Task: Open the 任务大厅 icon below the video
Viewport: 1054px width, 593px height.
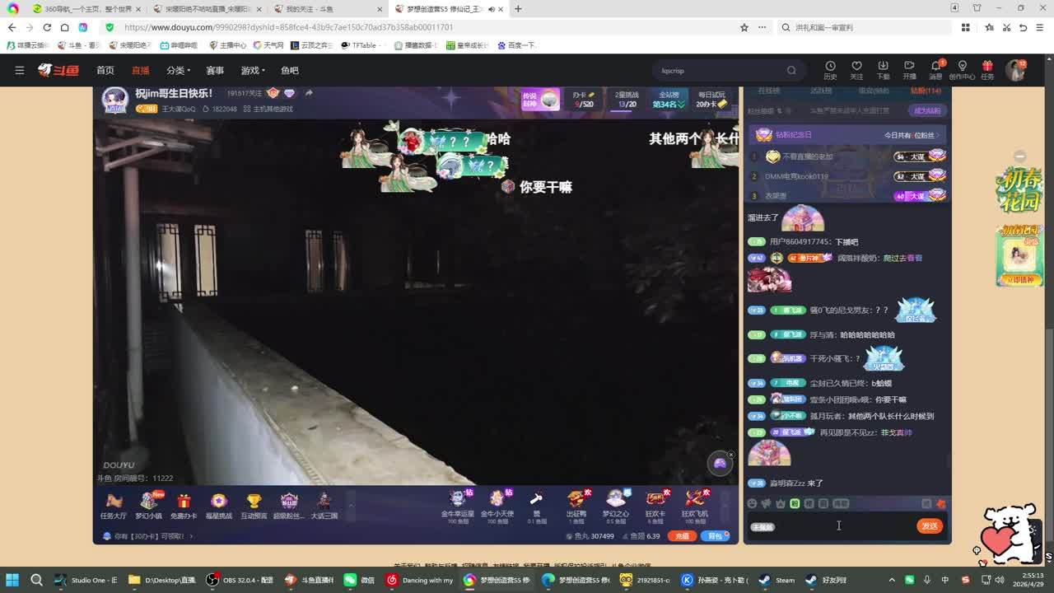Action: (114, 504)
